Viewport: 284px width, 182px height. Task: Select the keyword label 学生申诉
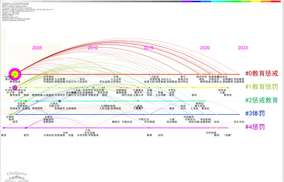tap(239, 121)
